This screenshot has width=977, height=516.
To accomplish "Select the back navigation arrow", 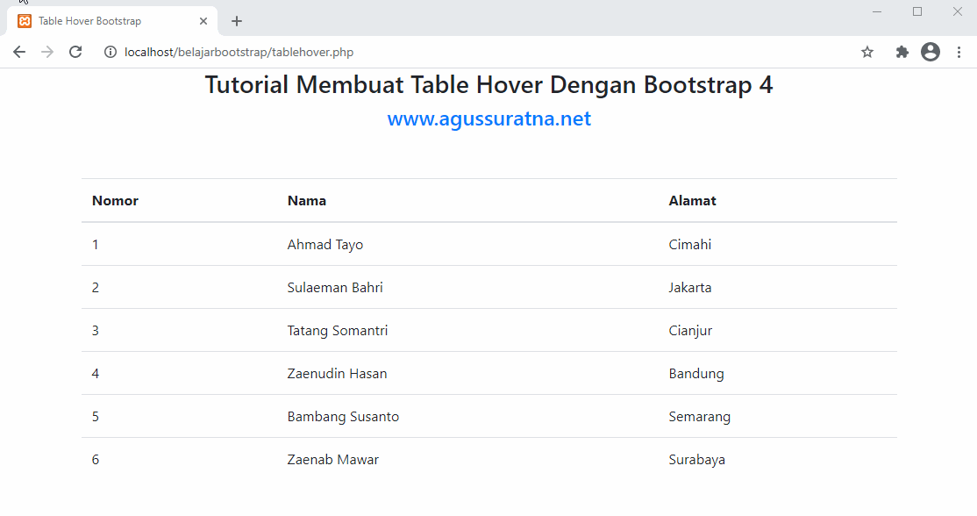I will pyautogui.click(x=18, y=52).
